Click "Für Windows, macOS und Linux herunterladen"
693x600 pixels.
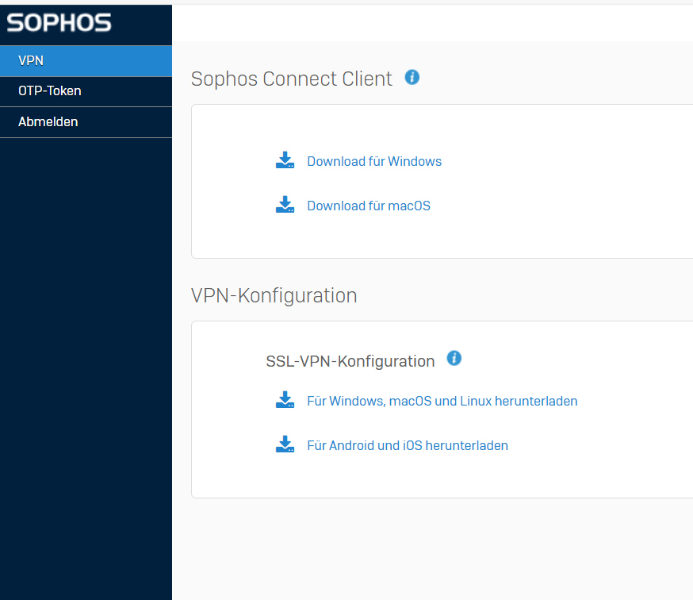click(442, 401)
